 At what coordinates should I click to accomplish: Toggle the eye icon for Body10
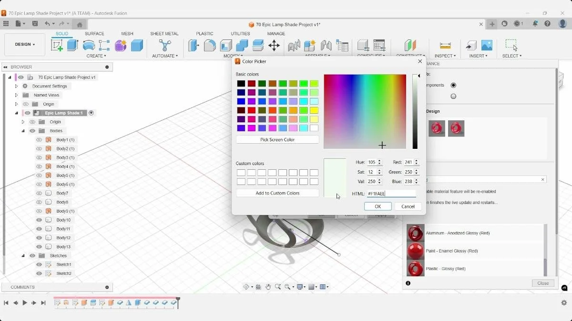click(x=39, y=220)
